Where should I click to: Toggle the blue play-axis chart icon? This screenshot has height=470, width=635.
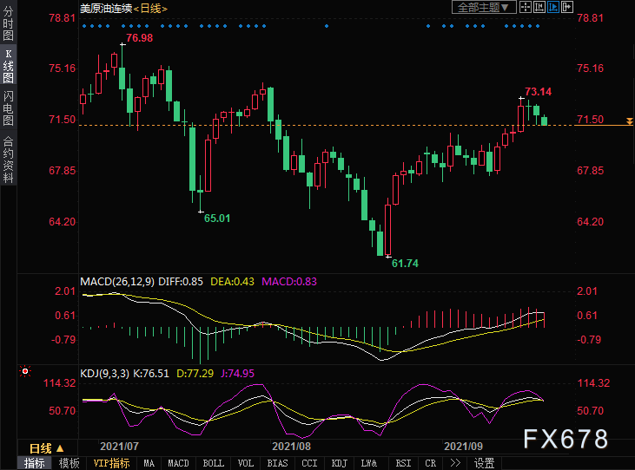(x=552, y=7)
